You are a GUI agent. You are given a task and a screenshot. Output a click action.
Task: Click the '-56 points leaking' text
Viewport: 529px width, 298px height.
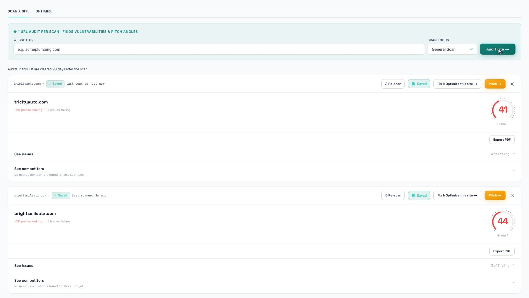28,221
